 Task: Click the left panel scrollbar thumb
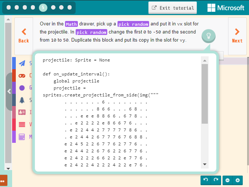point(8,93)
